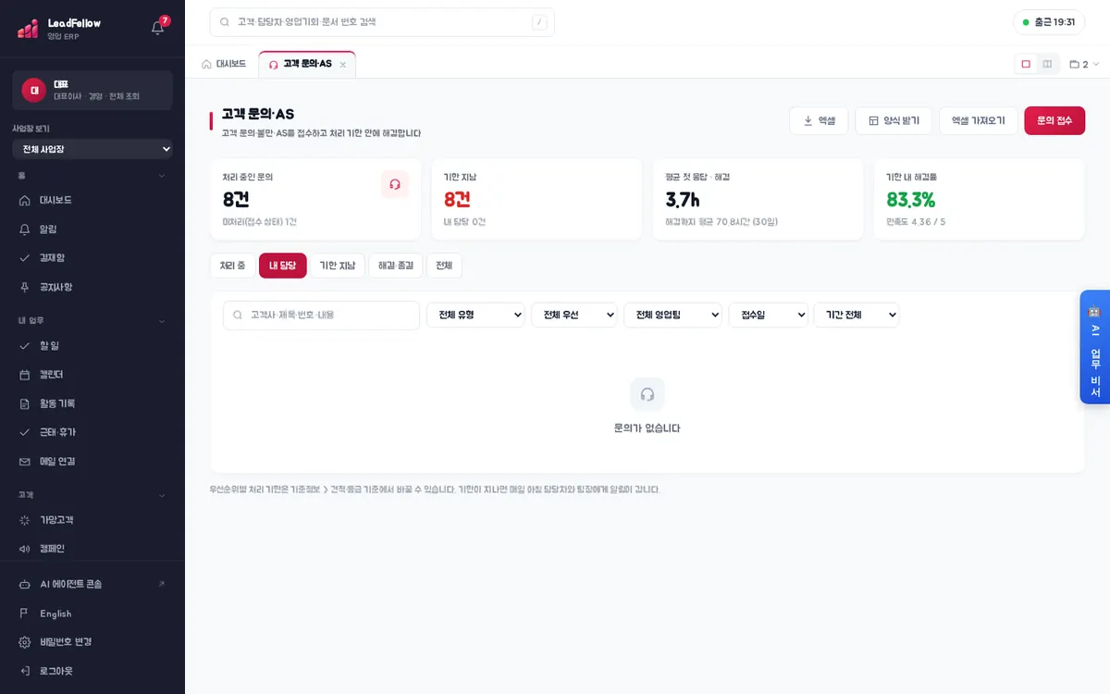This screenshot has width=1110, height=694.
Task: Close the 고객 문의·AS tab
Action: tap(342, 65)
